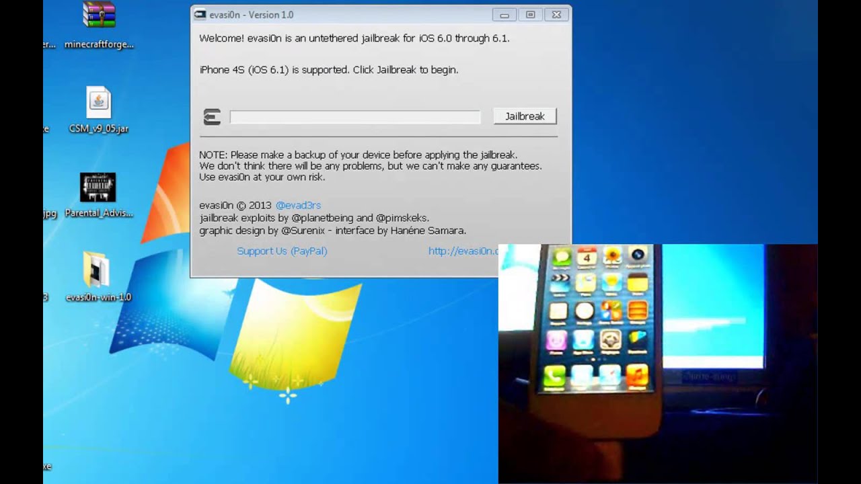Screen dimensions: 861x484
Task: Click the 'Welcome! evasi0n is an untethered jailbreak' text
Action: coord(354,38)
